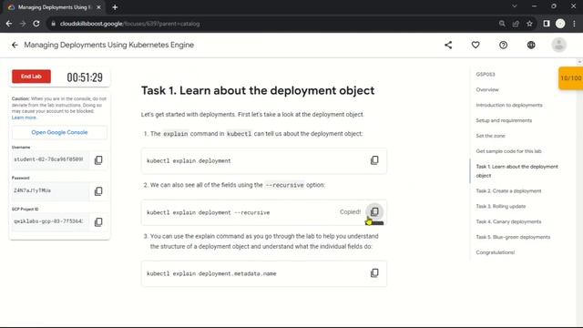The height and width of the screenshot is (328, 583).
Task: Go to Set the zone section
Action: [x=490, y=136]
